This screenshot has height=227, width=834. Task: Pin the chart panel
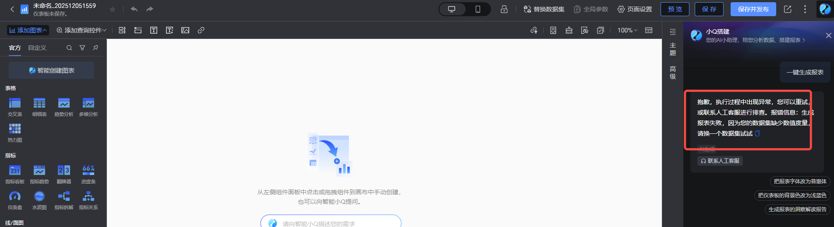[x=95, y=48]
